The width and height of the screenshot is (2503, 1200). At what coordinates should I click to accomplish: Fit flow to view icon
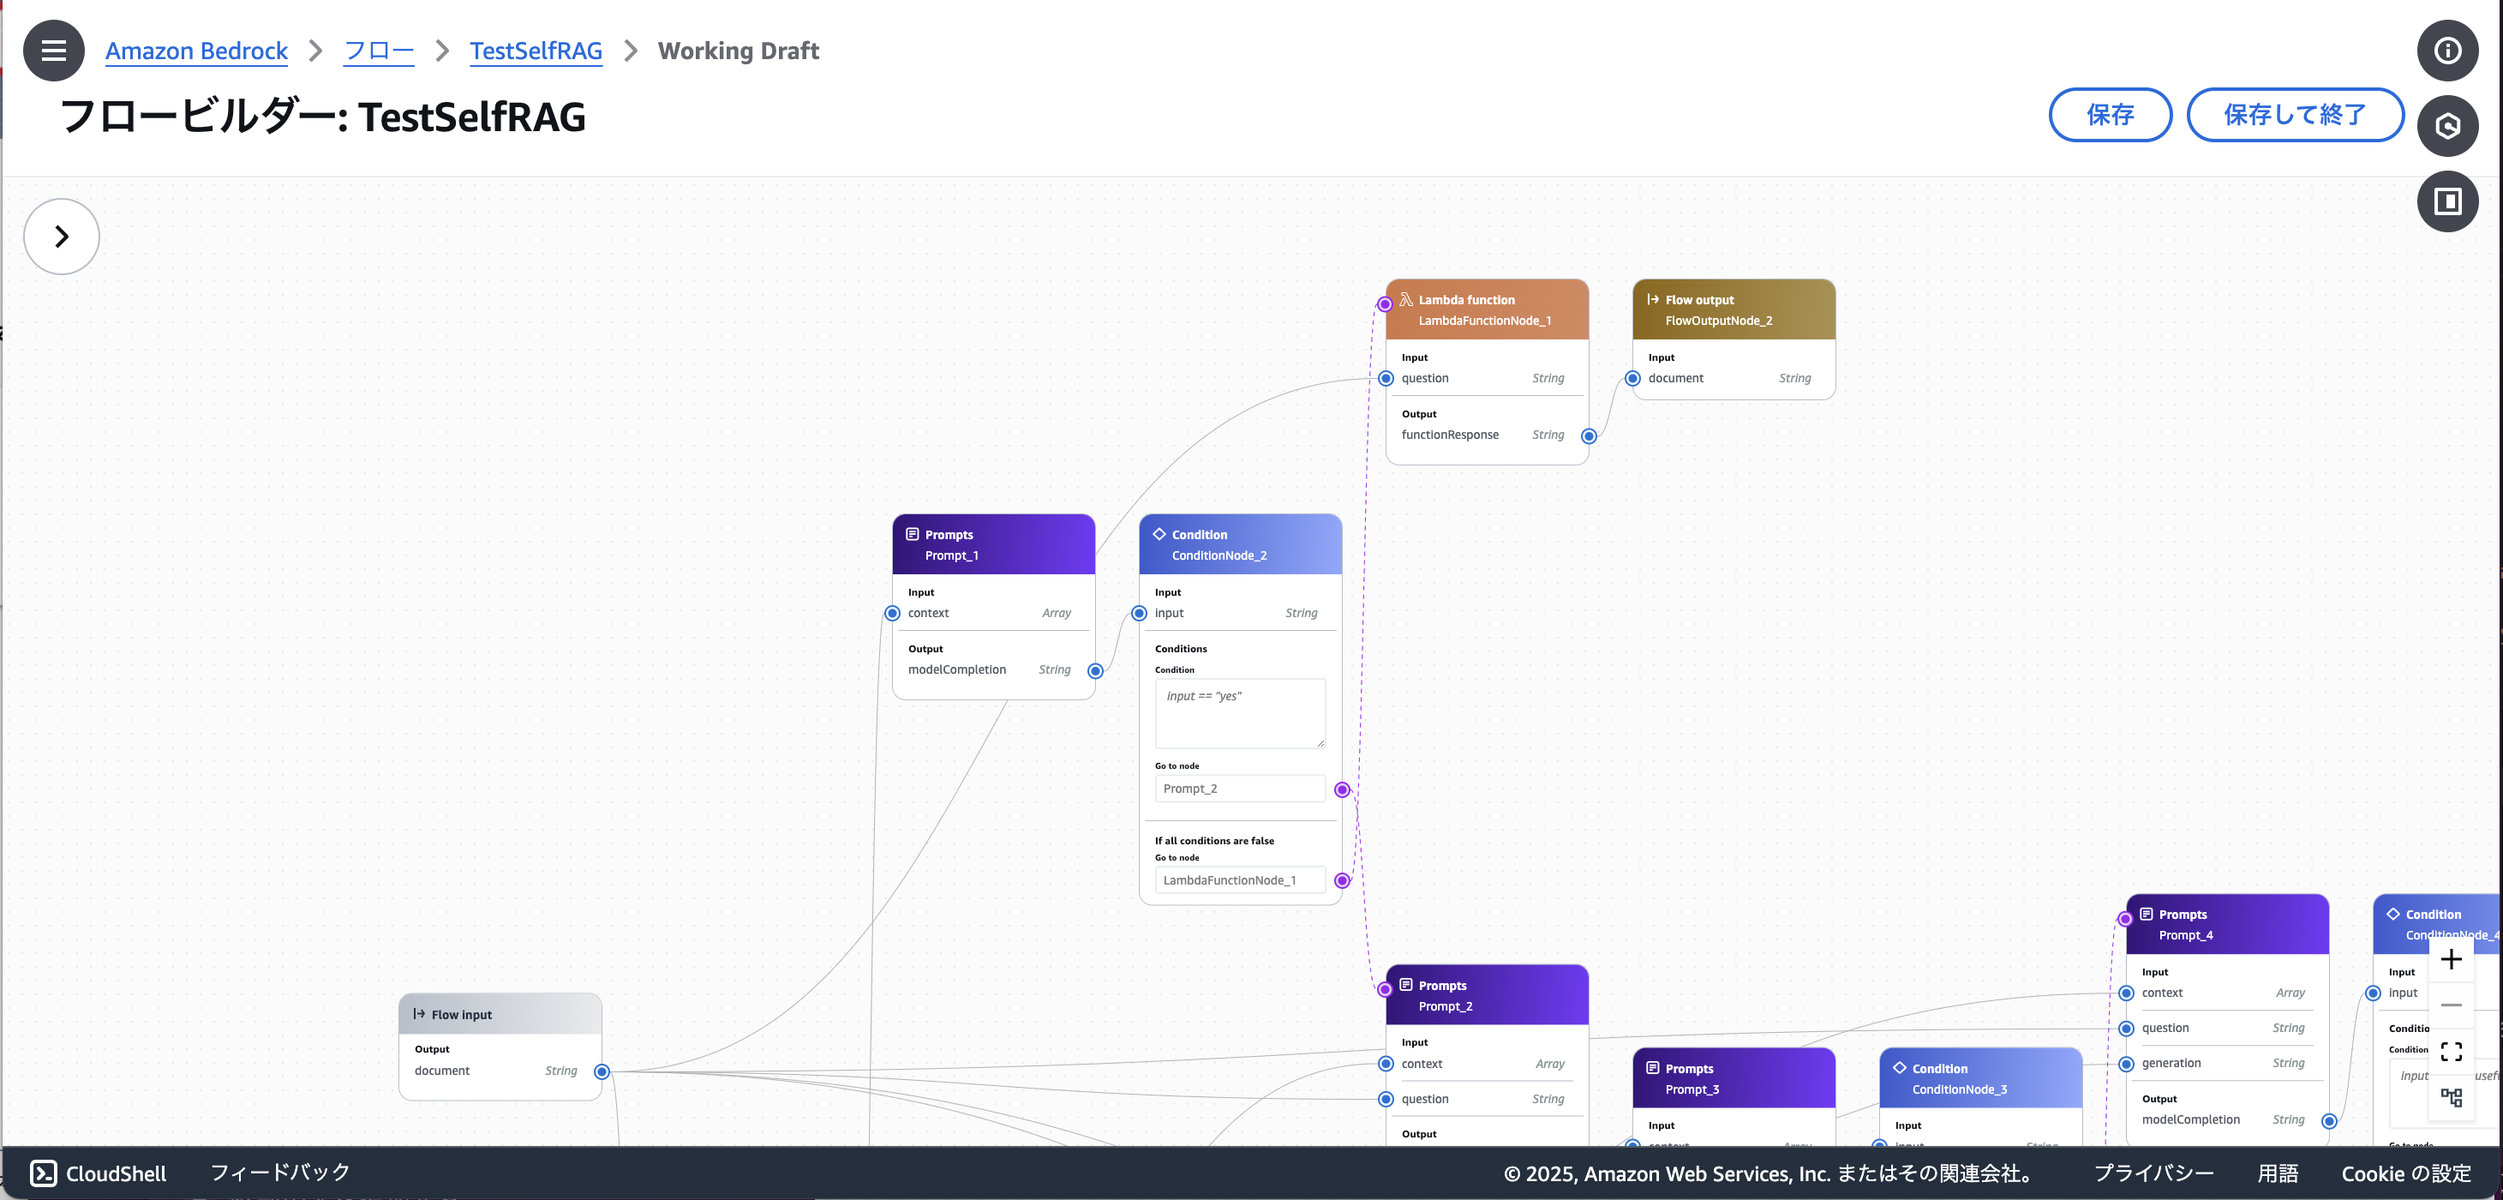pos(2451,1052)
